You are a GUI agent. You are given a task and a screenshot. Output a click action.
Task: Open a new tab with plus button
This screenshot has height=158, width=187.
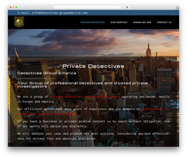click(177, 8)
